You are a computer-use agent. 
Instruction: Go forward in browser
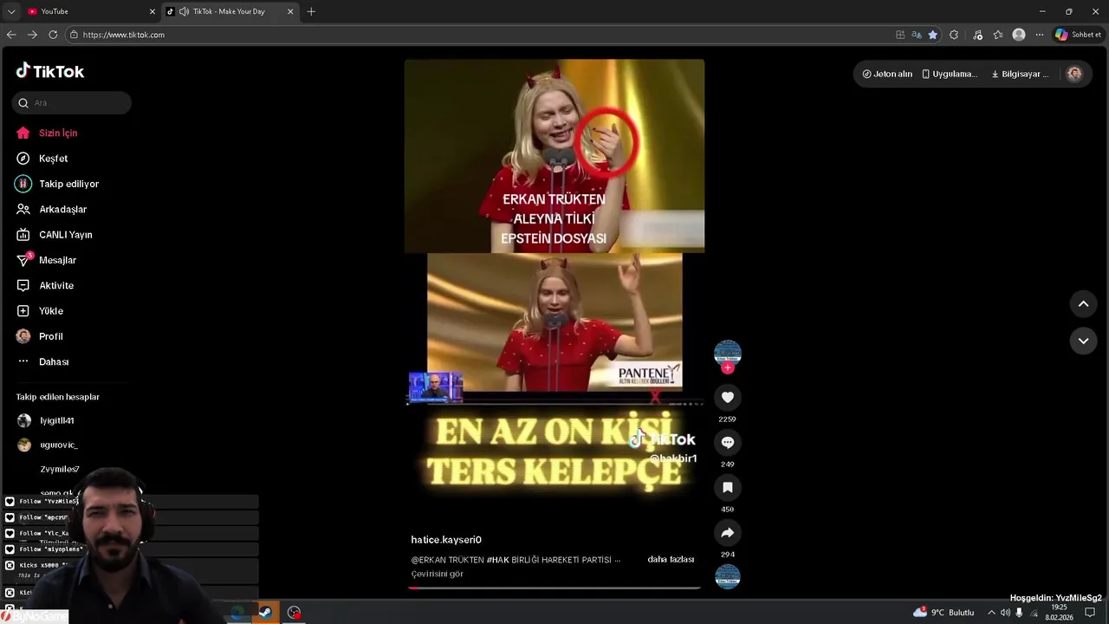pyautogui.click(x=32, y=35)
